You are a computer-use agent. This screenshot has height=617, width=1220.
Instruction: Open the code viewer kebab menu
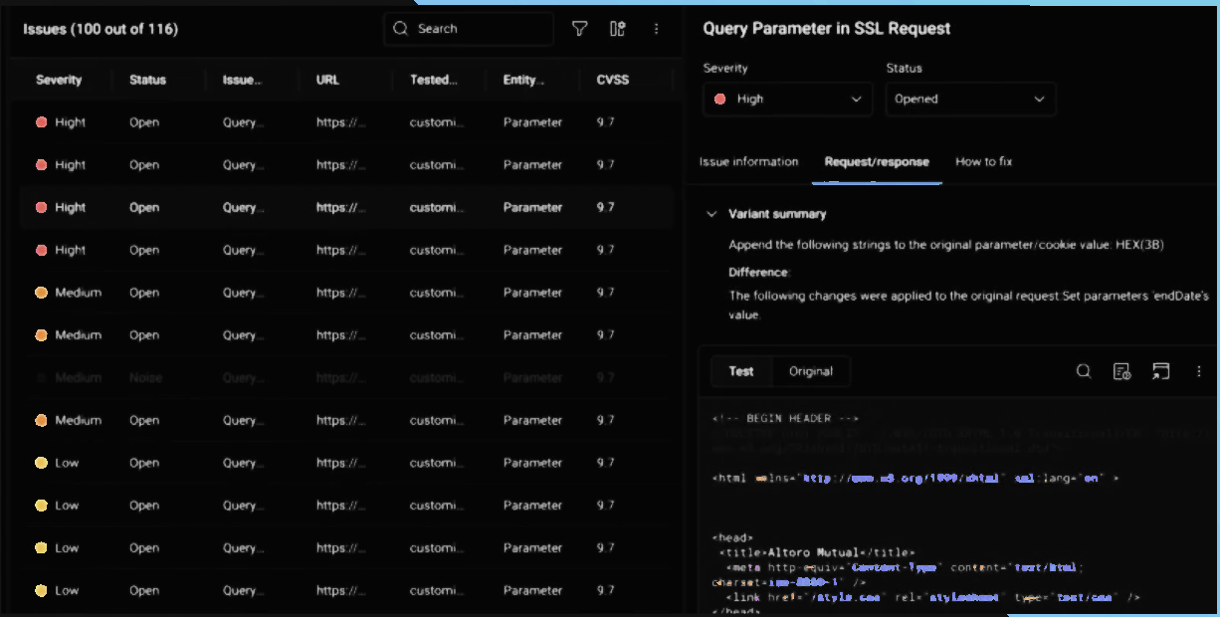[x=1199, y=371]
